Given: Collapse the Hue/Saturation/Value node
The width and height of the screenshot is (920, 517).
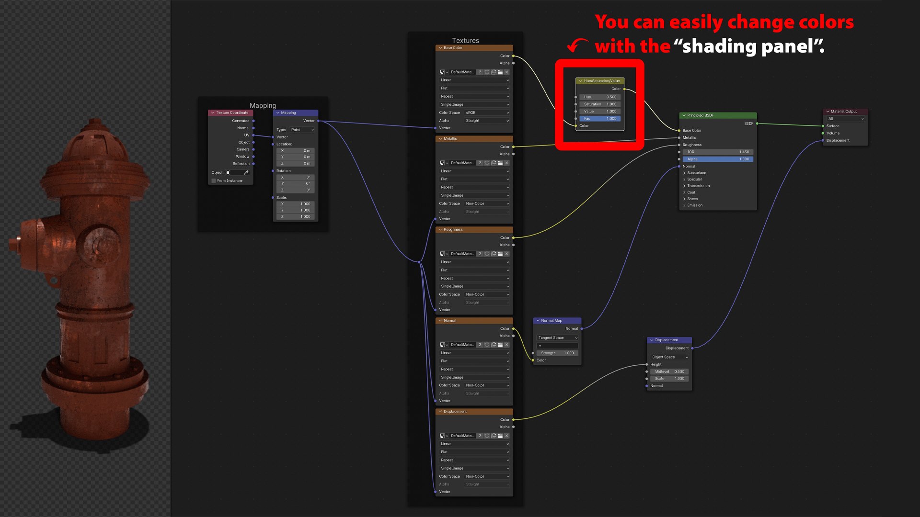Looking at the screenshot, I should pyautogui.click(x=580, y=81).
